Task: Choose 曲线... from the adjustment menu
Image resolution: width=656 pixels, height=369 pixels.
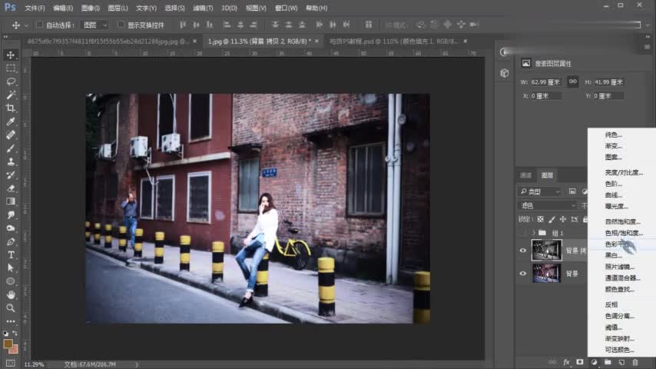Action: tap(615, 195)
